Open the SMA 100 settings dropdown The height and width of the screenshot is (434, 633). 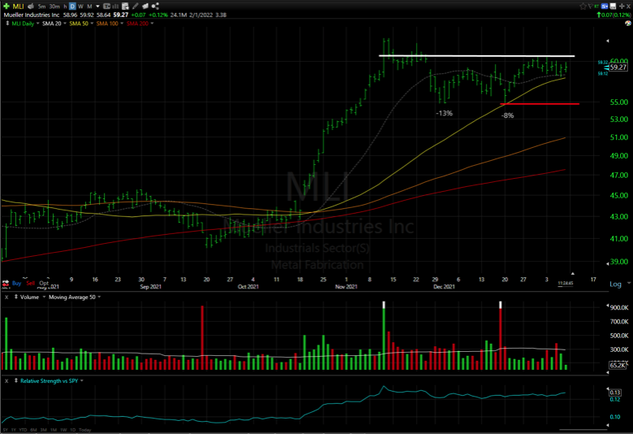pos(122,24)
